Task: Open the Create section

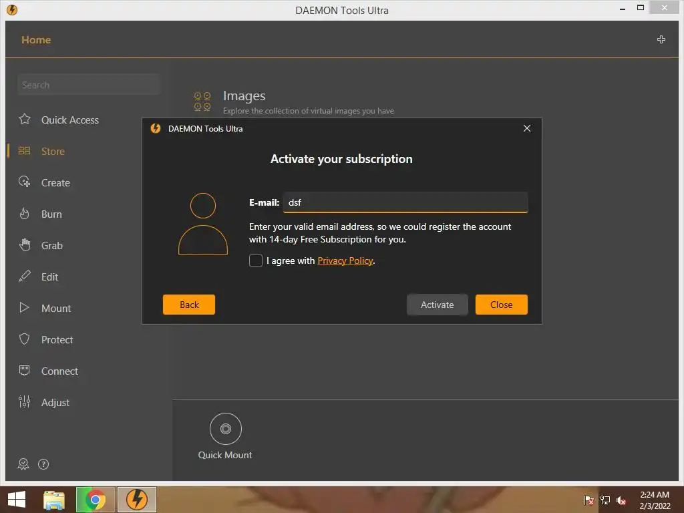Action: coord(55,183)
